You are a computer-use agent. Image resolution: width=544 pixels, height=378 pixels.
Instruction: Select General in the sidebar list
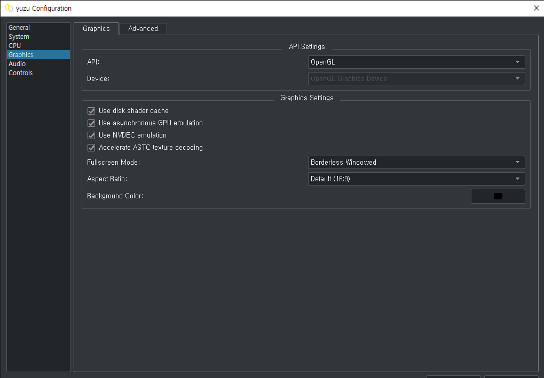(x=38, y=27)
